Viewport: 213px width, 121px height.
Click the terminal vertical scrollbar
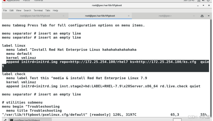point(211,68)
